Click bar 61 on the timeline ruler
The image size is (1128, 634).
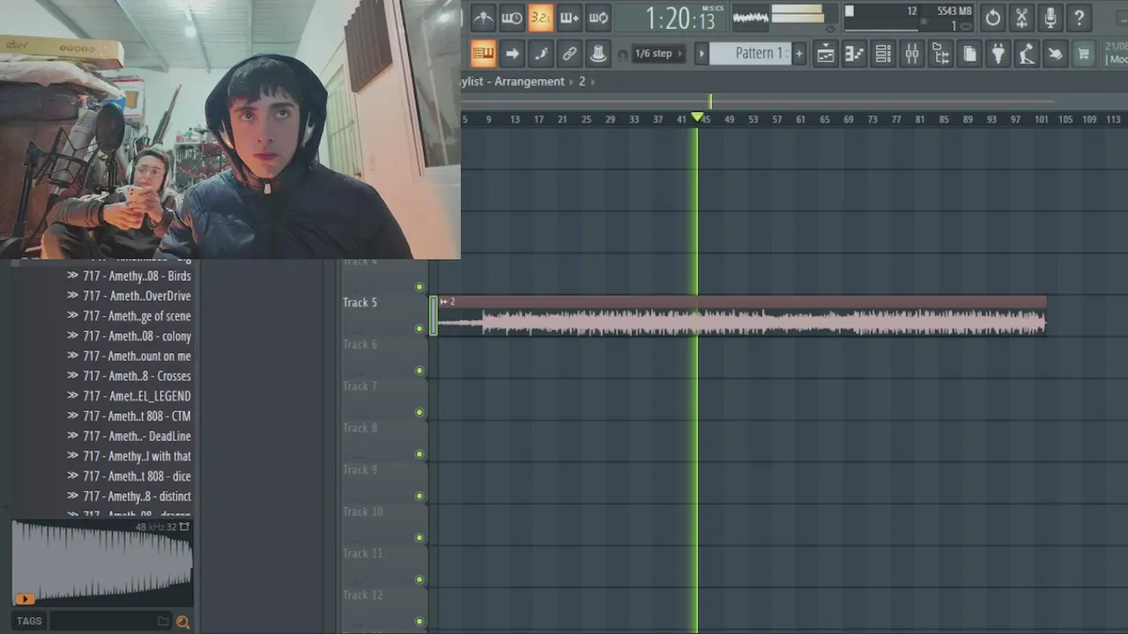(x=800, y=119)
